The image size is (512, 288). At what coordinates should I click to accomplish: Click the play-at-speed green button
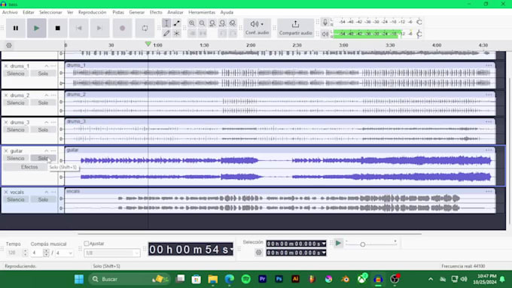338,243
